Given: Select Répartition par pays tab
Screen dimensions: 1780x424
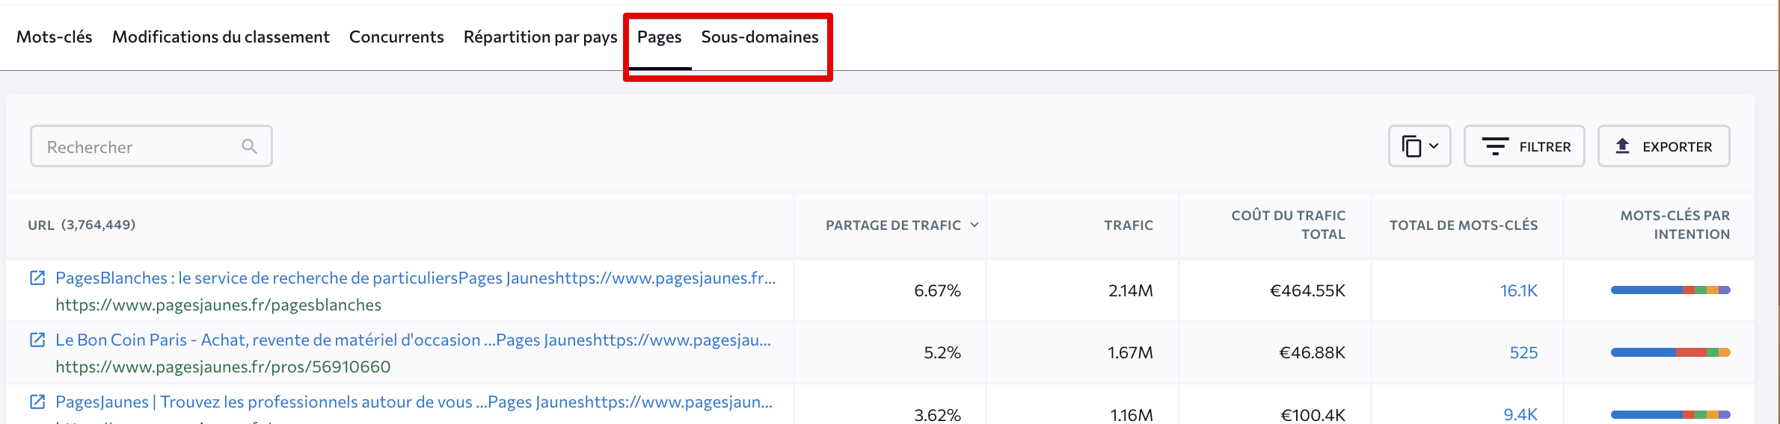Looking at the screenshot, I should [x=540, y=37].
